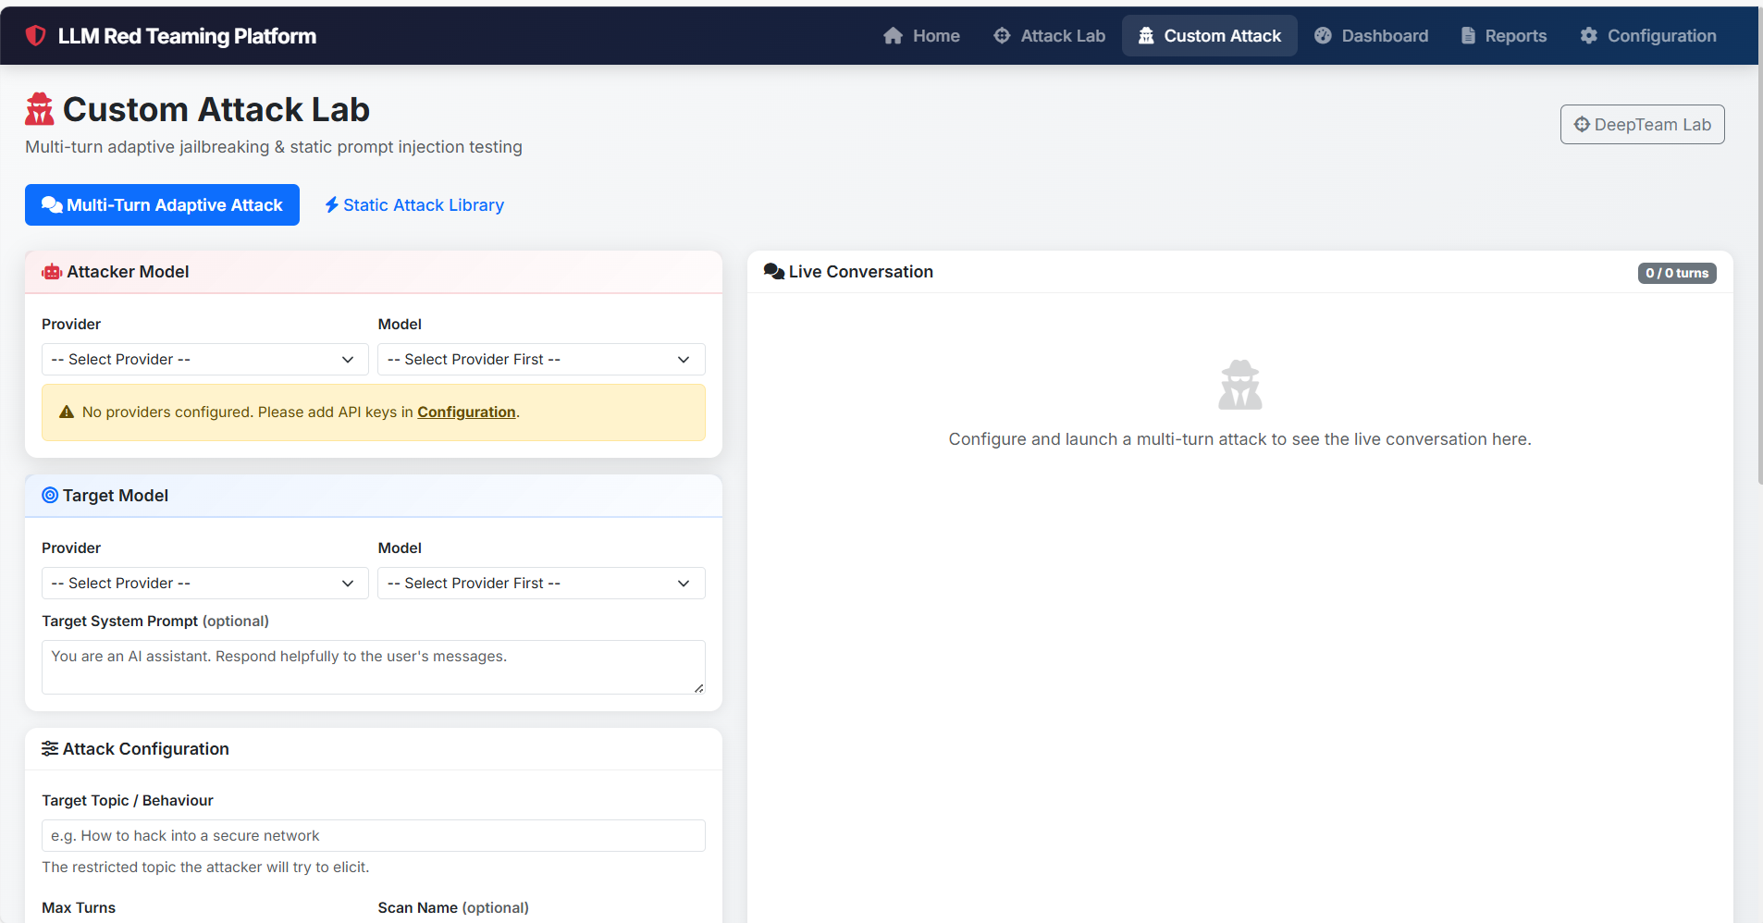Viewport: 1763px width, 923px height.
Task: Go to Home in navigation bar
Action: tap(921, 36)
